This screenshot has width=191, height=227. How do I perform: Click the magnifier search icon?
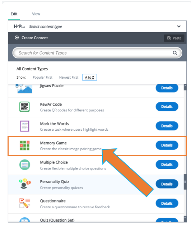175,53
